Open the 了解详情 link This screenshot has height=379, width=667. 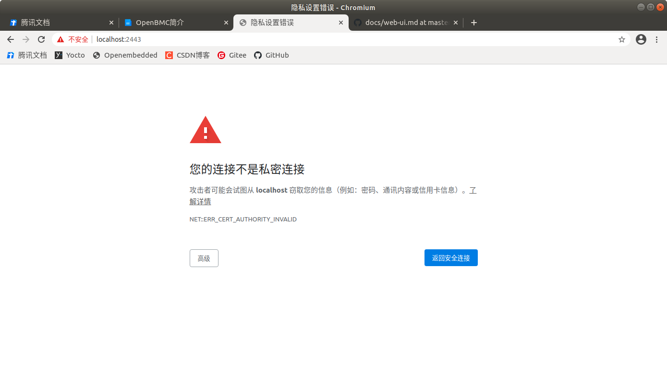(200, 201)
